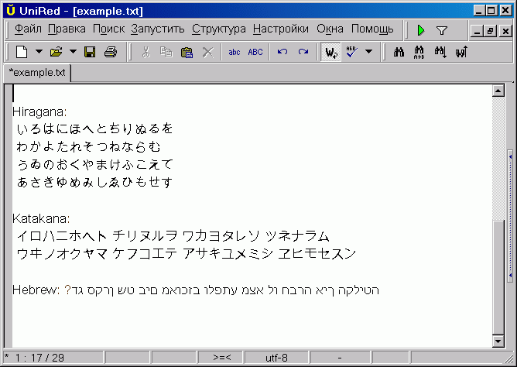Screen dimensions: 517x367
Task: Expand the New file dropdown arrow
Action: tap(38, 53)
